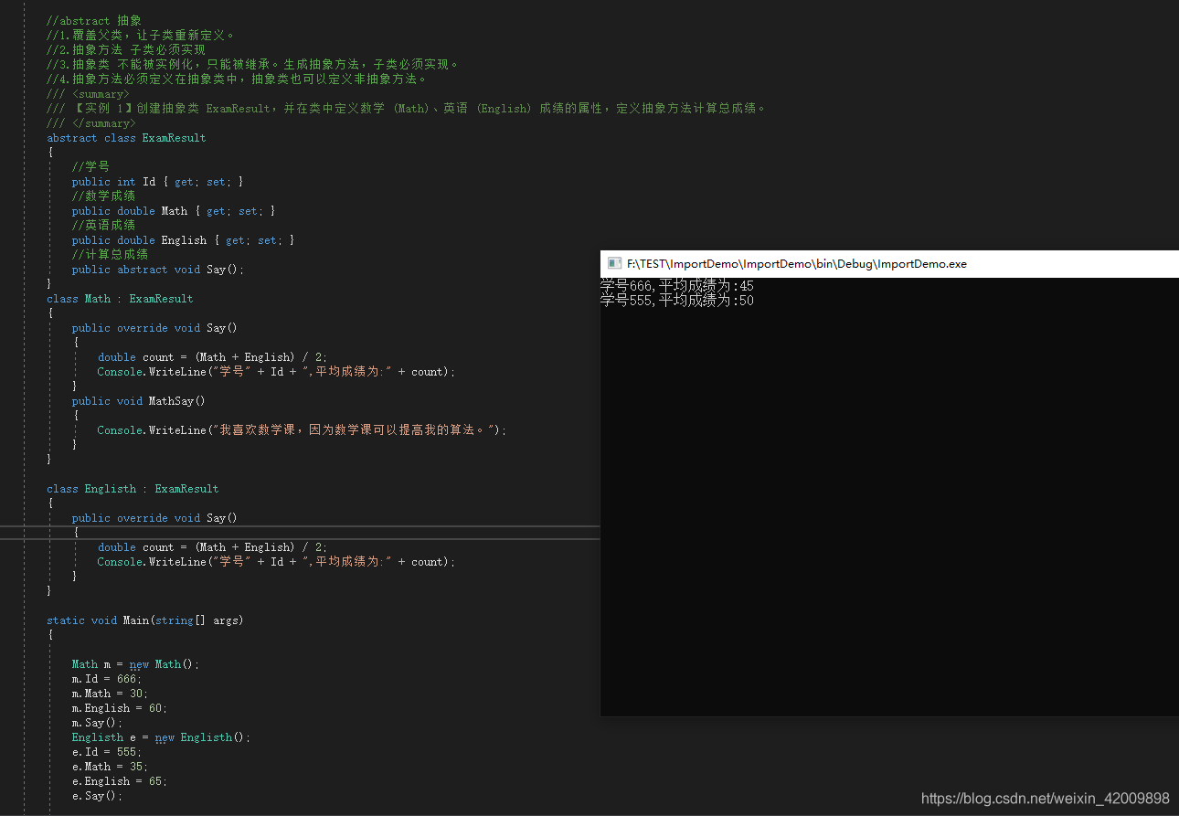Screen dimensions: 1179x816
Task: Select console output line 学号555,平均成绩为:50
Action: click(x=677, y=300)
